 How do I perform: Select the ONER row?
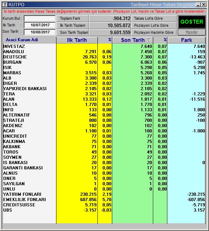tap(104, 179)
